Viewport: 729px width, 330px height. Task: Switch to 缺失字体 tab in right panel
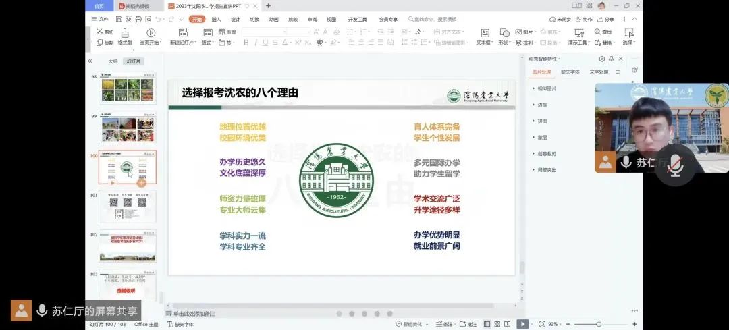coord(570,72)
